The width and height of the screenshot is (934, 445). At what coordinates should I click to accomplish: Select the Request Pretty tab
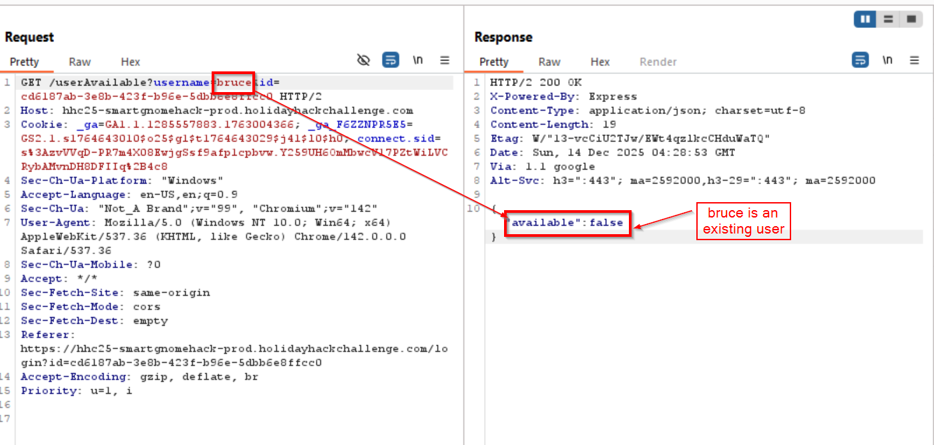25,62
